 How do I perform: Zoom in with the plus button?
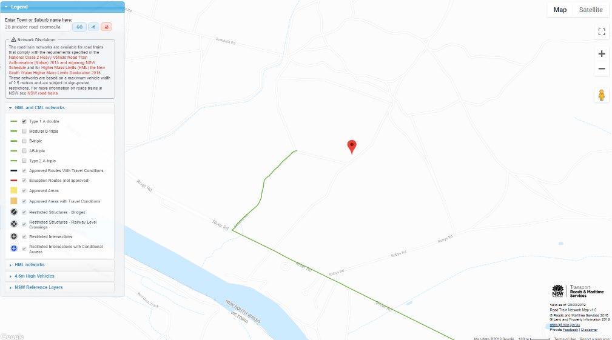pyautogui.click(x=602, y=54)
